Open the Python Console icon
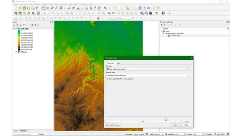 coord(157,13)
